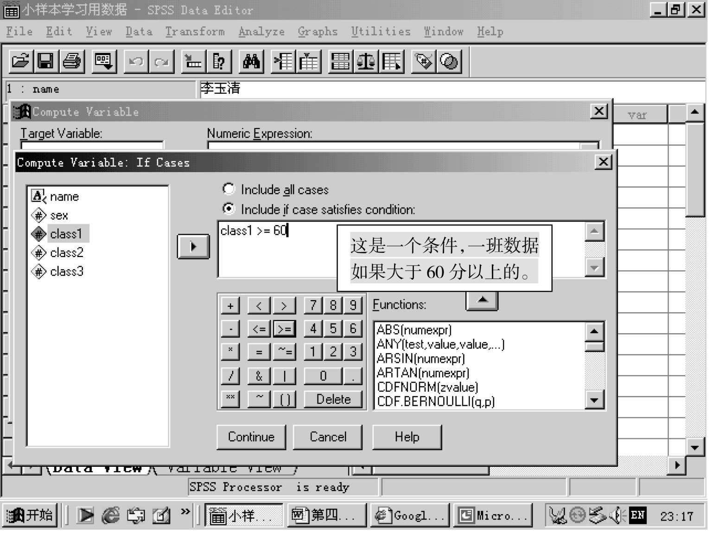
Task: Insert function with the up-arrow button
Action: click(482, 301)
